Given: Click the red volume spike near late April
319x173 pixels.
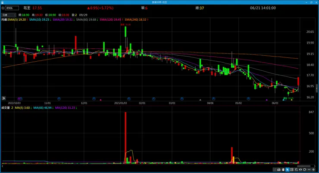Looking at the screenshot, I should pos(232,155).
